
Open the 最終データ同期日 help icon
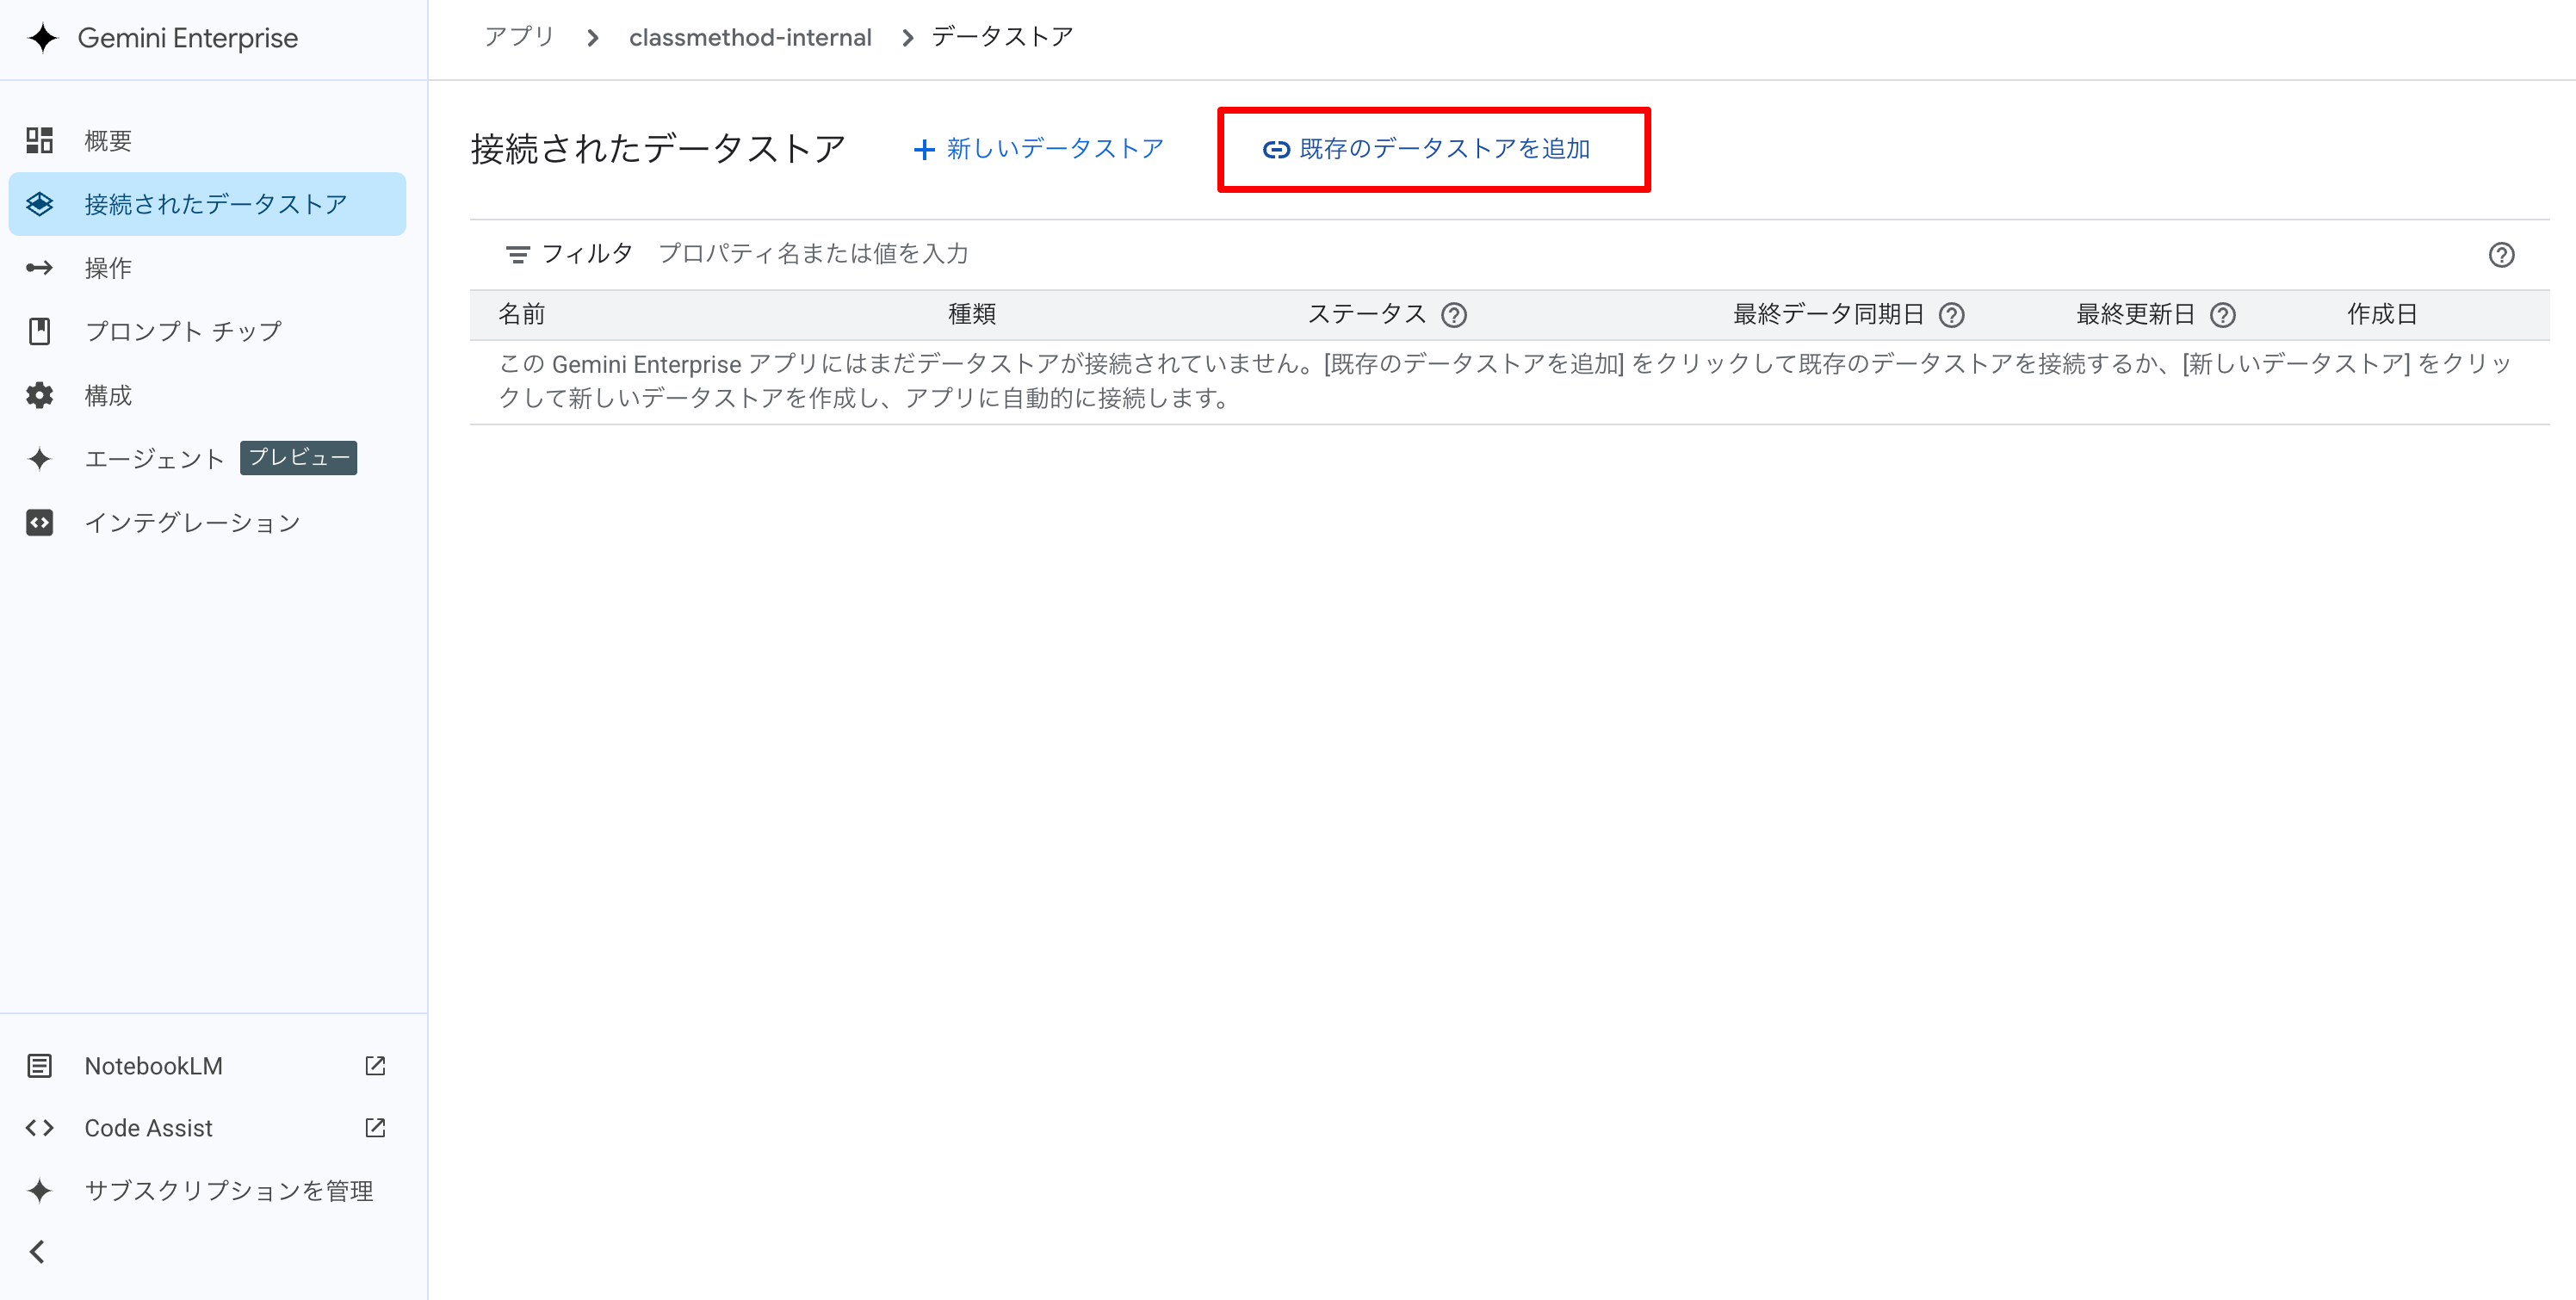coord(1951,315)
